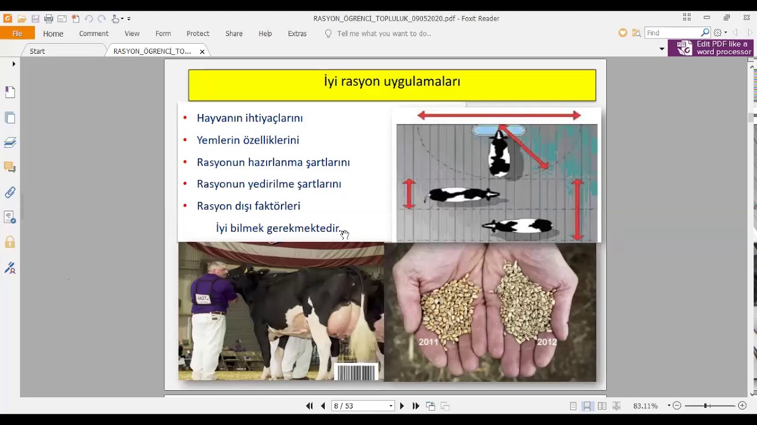
Task: Close the RASYON_ÖGRENCİ document tab
Action: click(x=202, y=52)
